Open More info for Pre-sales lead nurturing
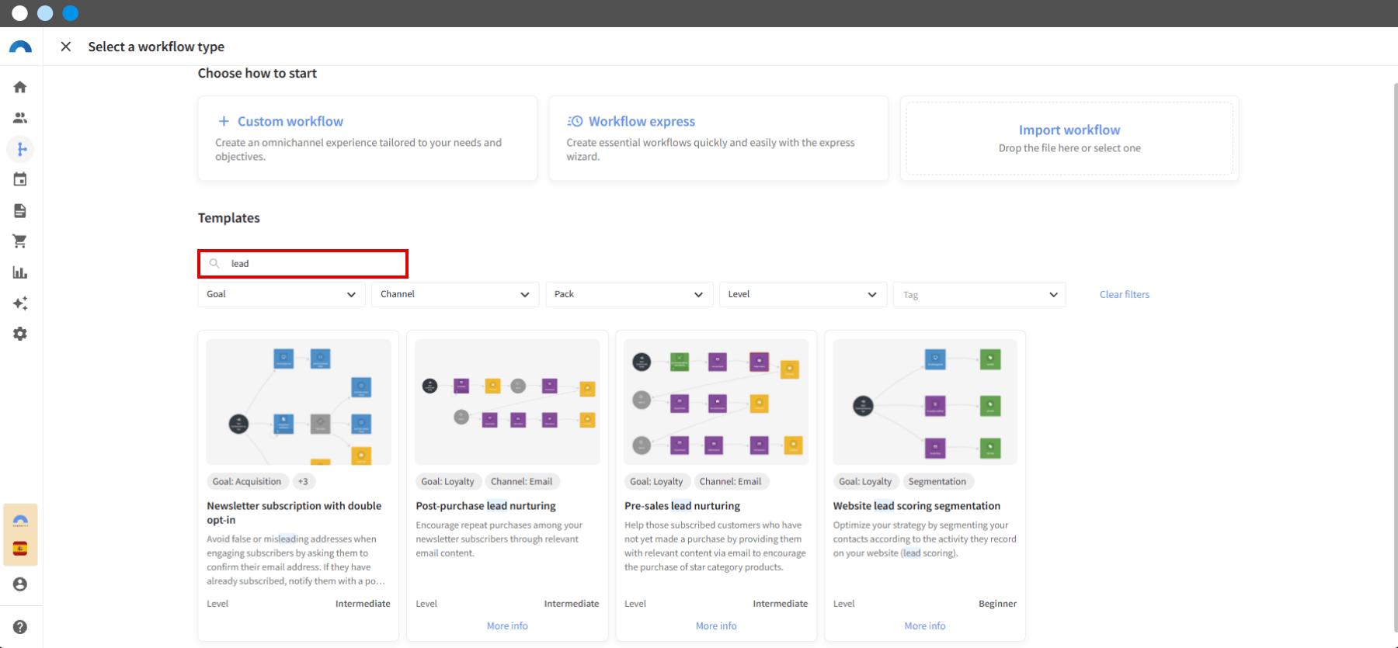The image size is (1398, 648). tap(716, 625)
